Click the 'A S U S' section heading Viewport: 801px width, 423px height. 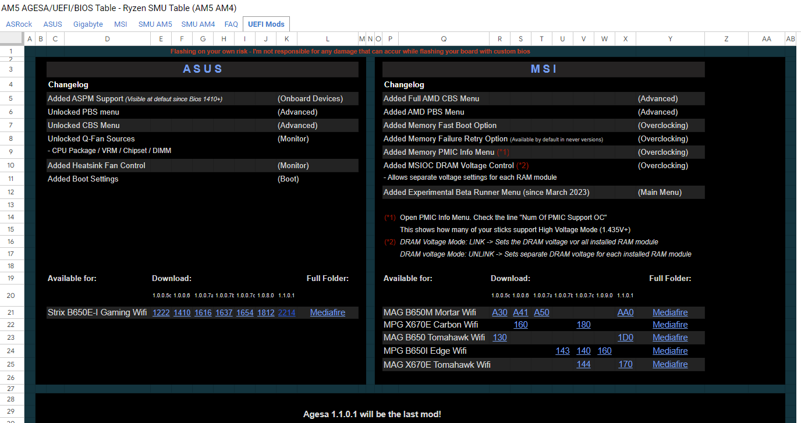click(203, 69)
